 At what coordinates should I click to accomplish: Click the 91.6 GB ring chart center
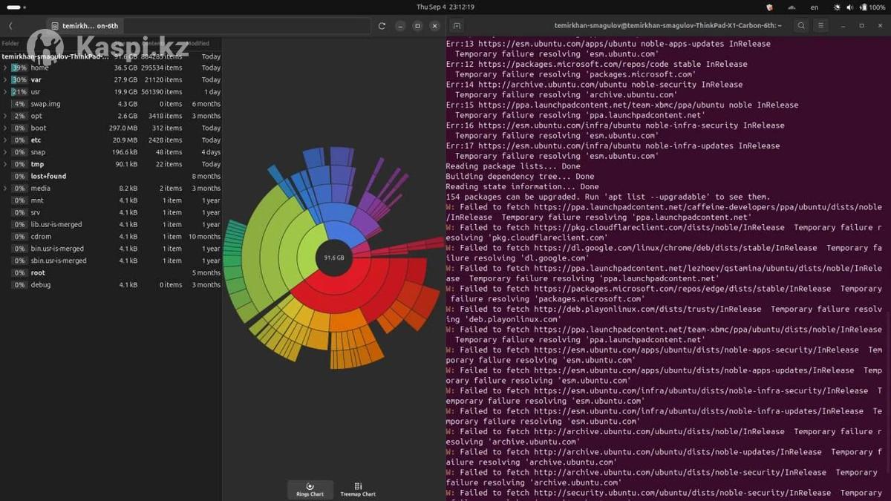pyautogui.click(x=334, y=258)
